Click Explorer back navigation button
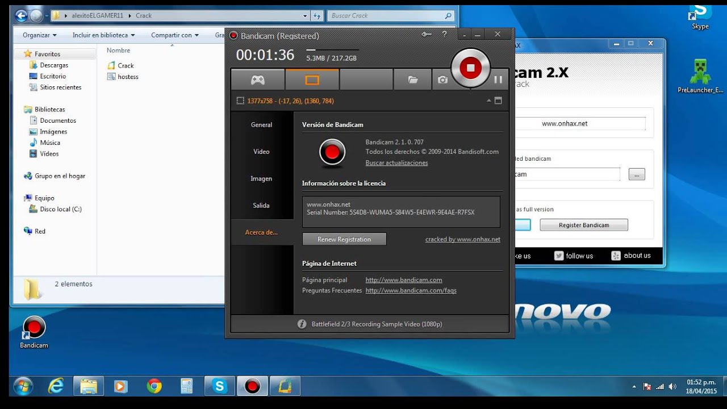 [21, 16]
